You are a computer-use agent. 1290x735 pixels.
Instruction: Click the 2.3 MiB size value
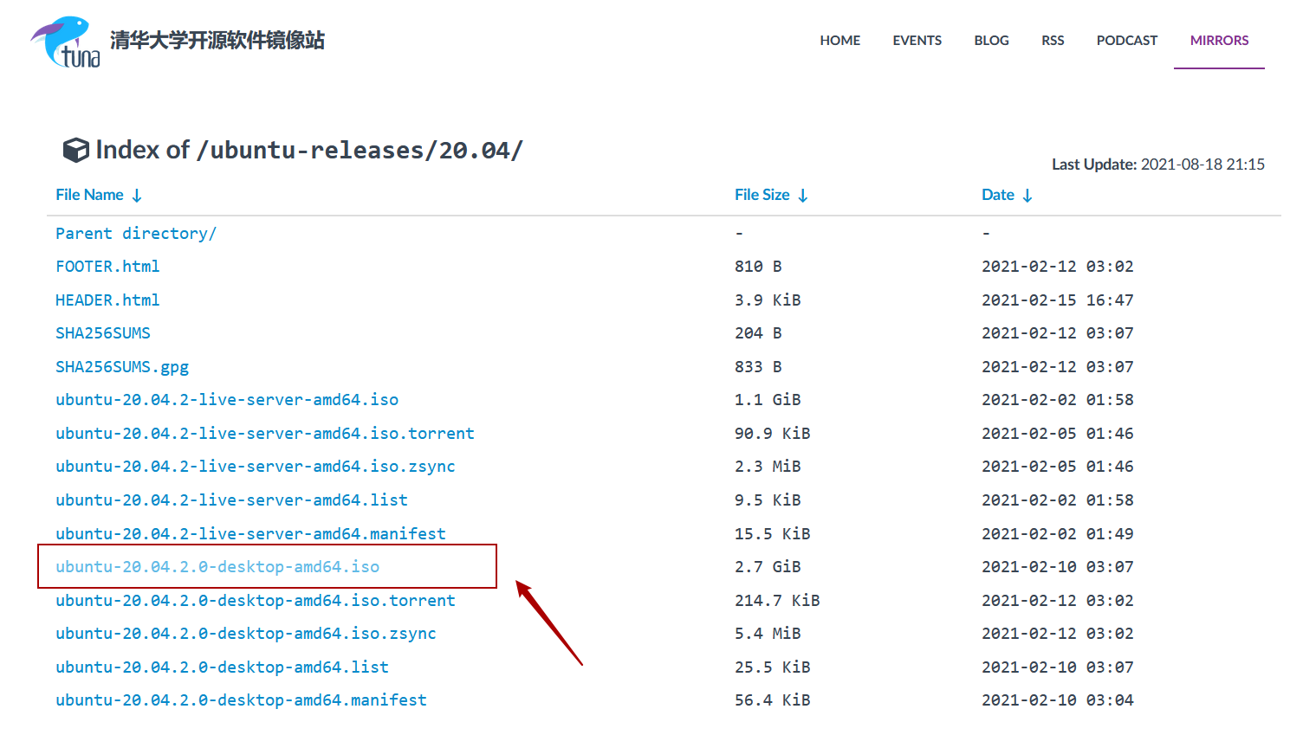click(768, 467)
